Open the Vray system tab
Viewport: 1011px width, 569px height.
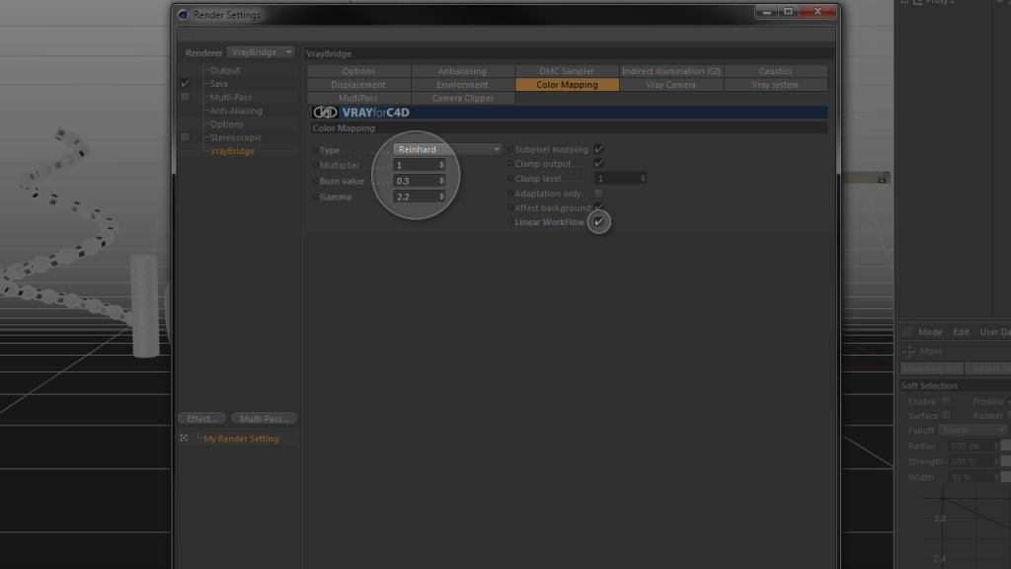776,85
